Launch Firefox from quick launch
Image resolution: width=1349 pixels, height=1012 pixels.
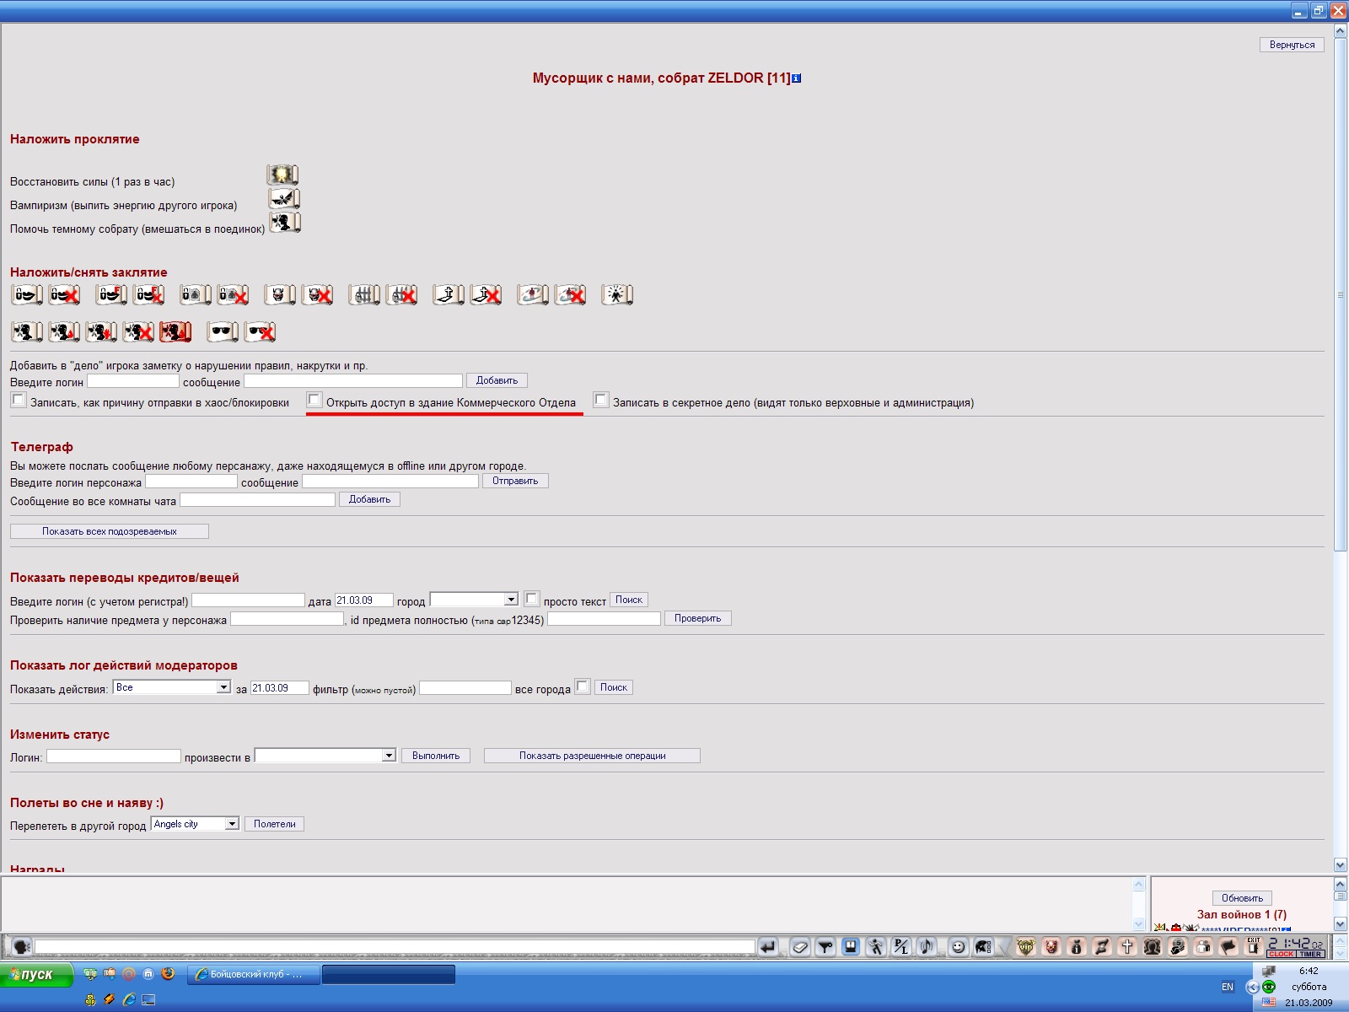[168, 973]
